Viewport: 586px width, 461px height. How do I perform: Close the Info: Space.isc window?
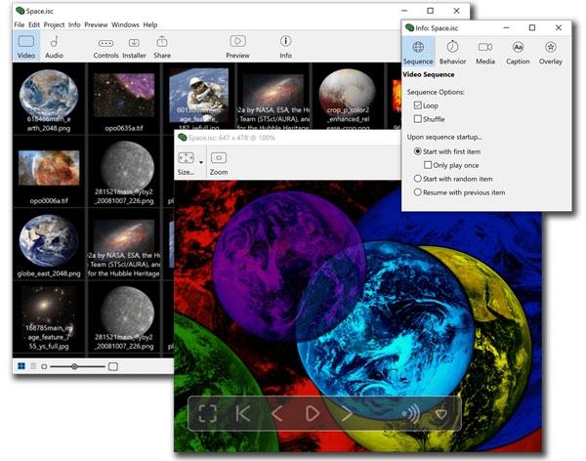(x=559, y=27)
